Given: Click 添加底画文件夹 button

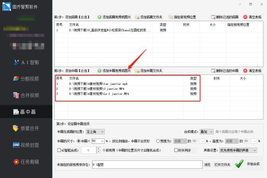Looking at the screenshot, I should (x=149, y=17).
